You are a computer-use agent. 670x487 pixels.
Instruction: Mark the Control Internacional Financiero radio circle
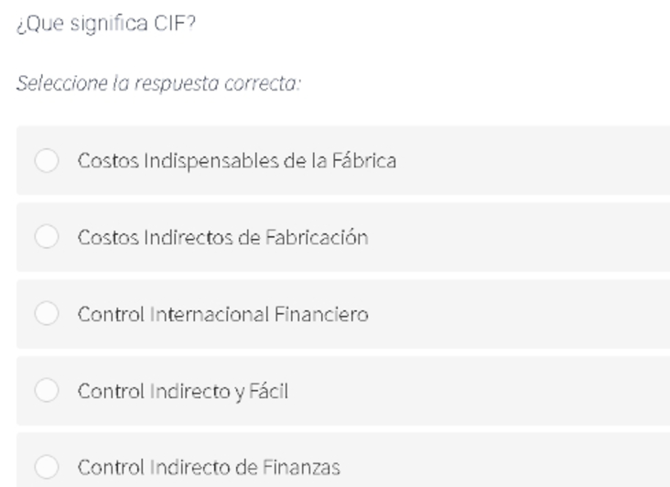point(47,314)
